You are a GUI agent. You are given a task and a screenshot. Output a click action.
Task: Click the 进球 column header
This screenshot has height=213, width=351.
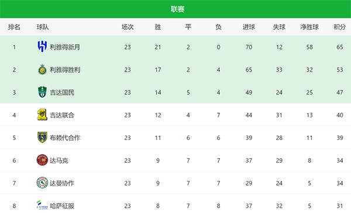click(249, 27)
